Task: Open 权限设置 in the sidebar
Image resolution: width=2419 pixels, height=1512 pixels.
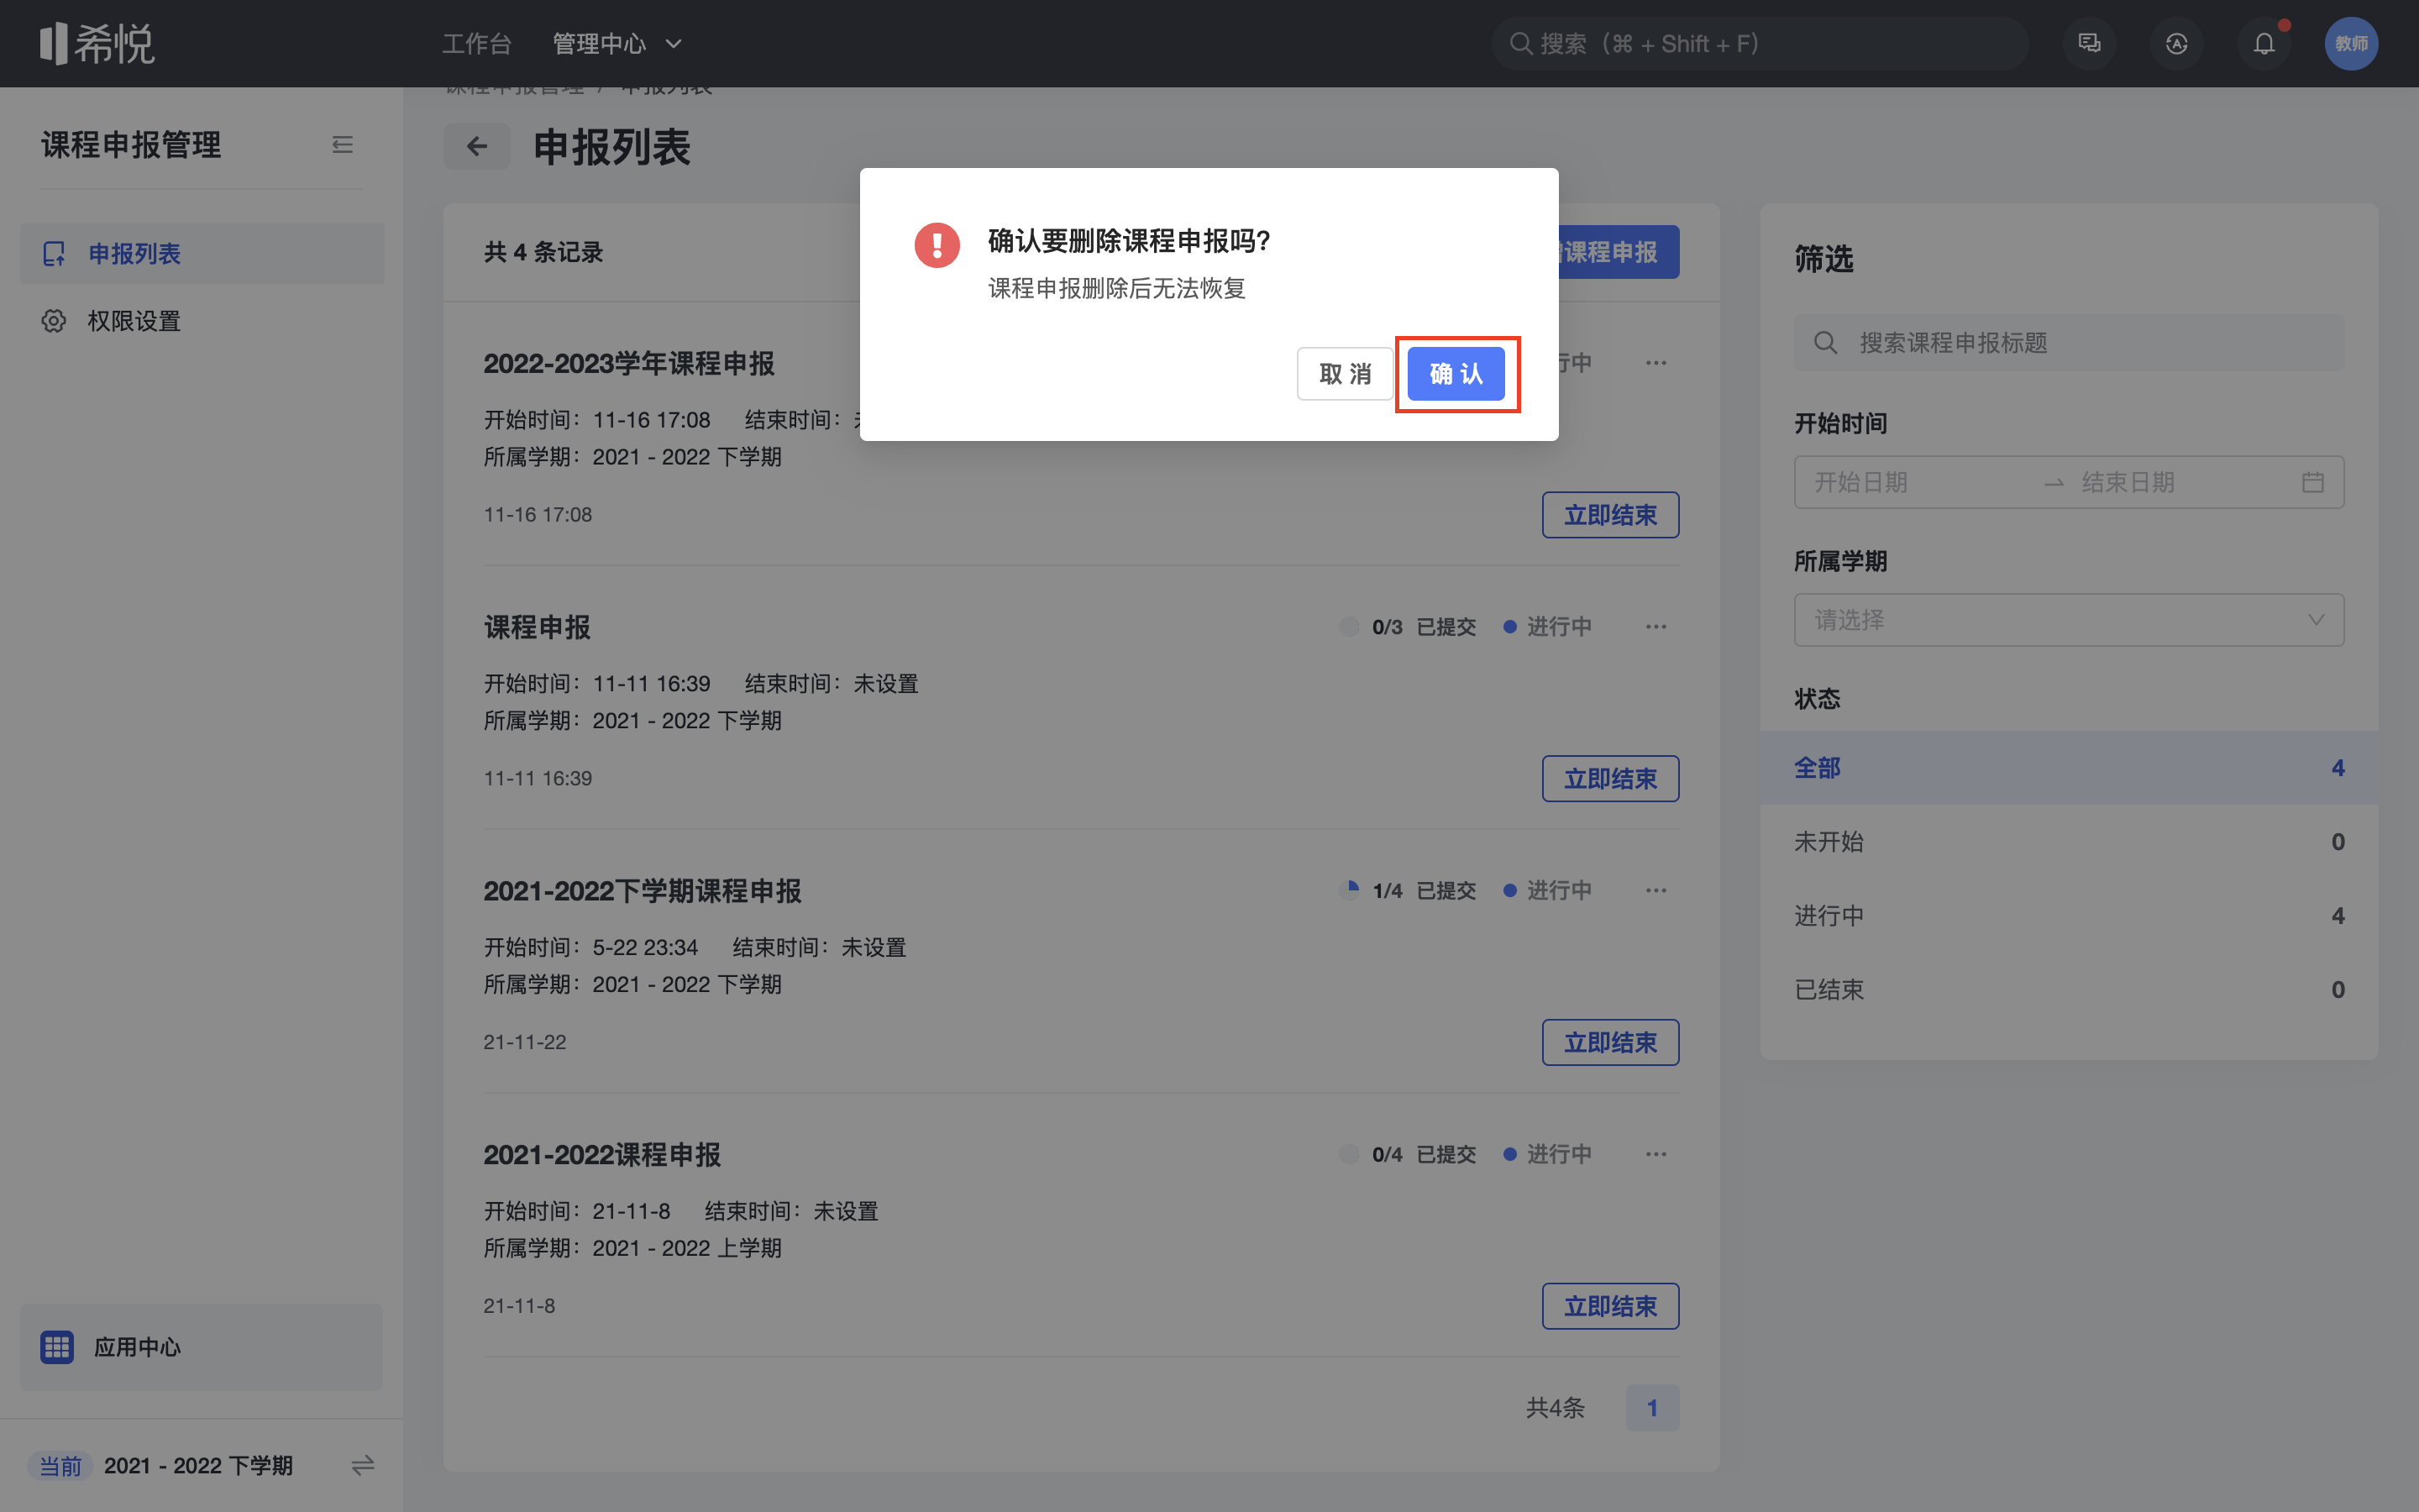Action: [x=202, y=321]
